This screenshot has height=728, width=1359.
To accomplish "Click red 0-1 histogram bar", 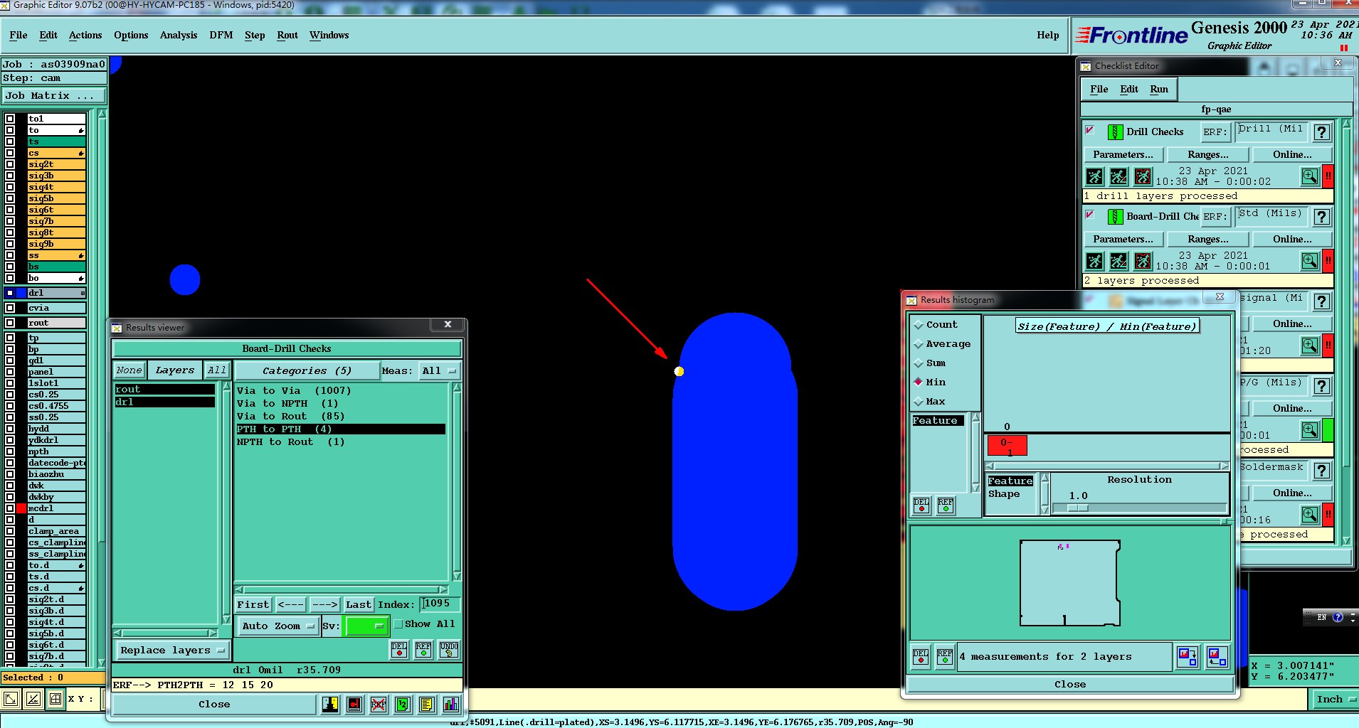I will tap(1007, 446).
